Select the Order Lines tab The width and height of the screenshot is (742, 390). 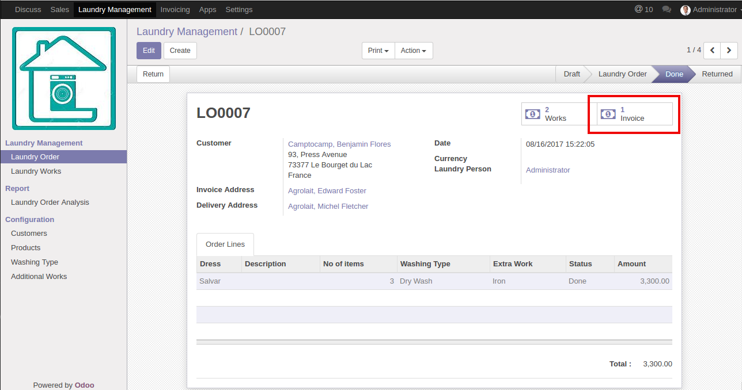[225, 244]
